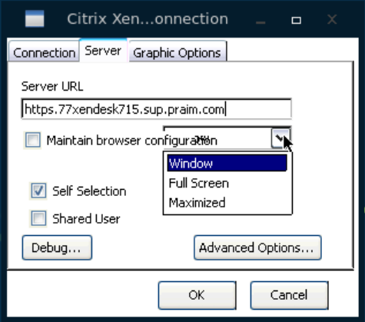Confirm settings with OK button

(x=197, y=295)
